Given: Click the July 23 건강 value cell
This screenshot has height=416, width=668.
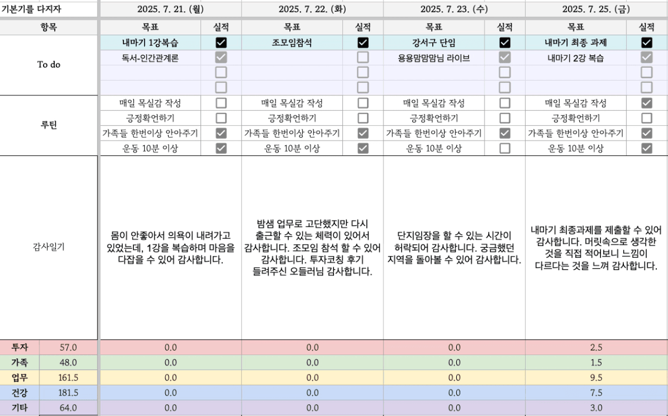Looking at the screenshot, I should click(x=454, y=392).
